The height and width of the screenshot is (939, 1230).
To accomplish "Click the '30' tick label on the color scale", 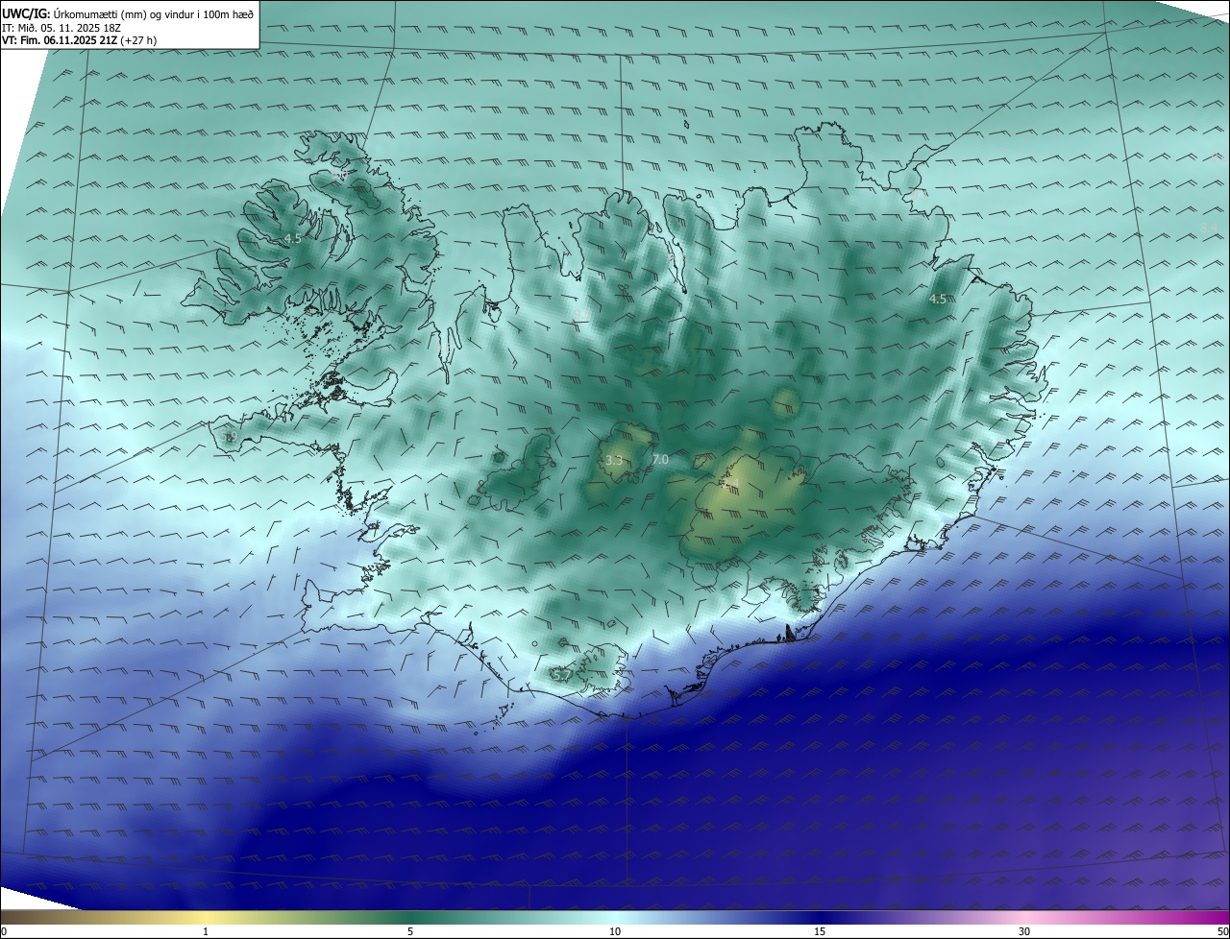I will click(x=1024, y=931).
